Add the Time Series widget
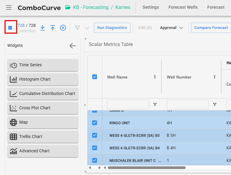Image resolution: width=231 pixels, height=175 pixels. 43,65
